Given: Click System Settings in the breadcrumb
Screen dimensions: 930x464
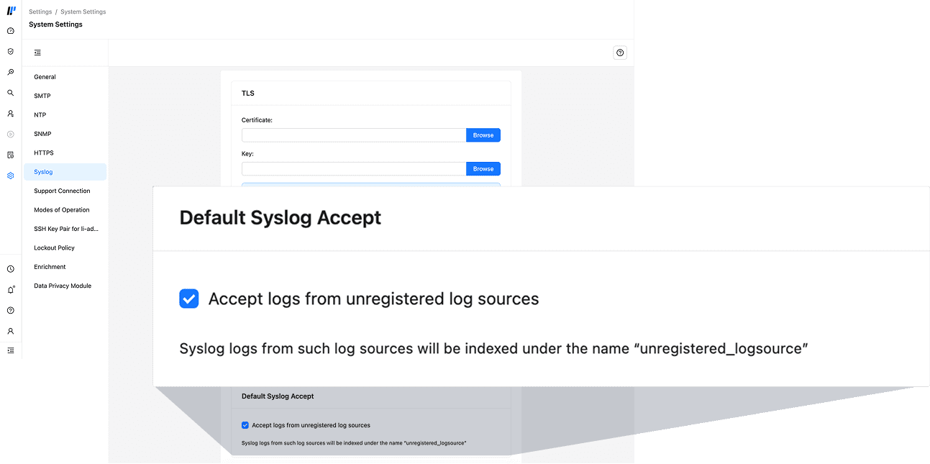Looking at the screenshot, I should pos(83,12).
